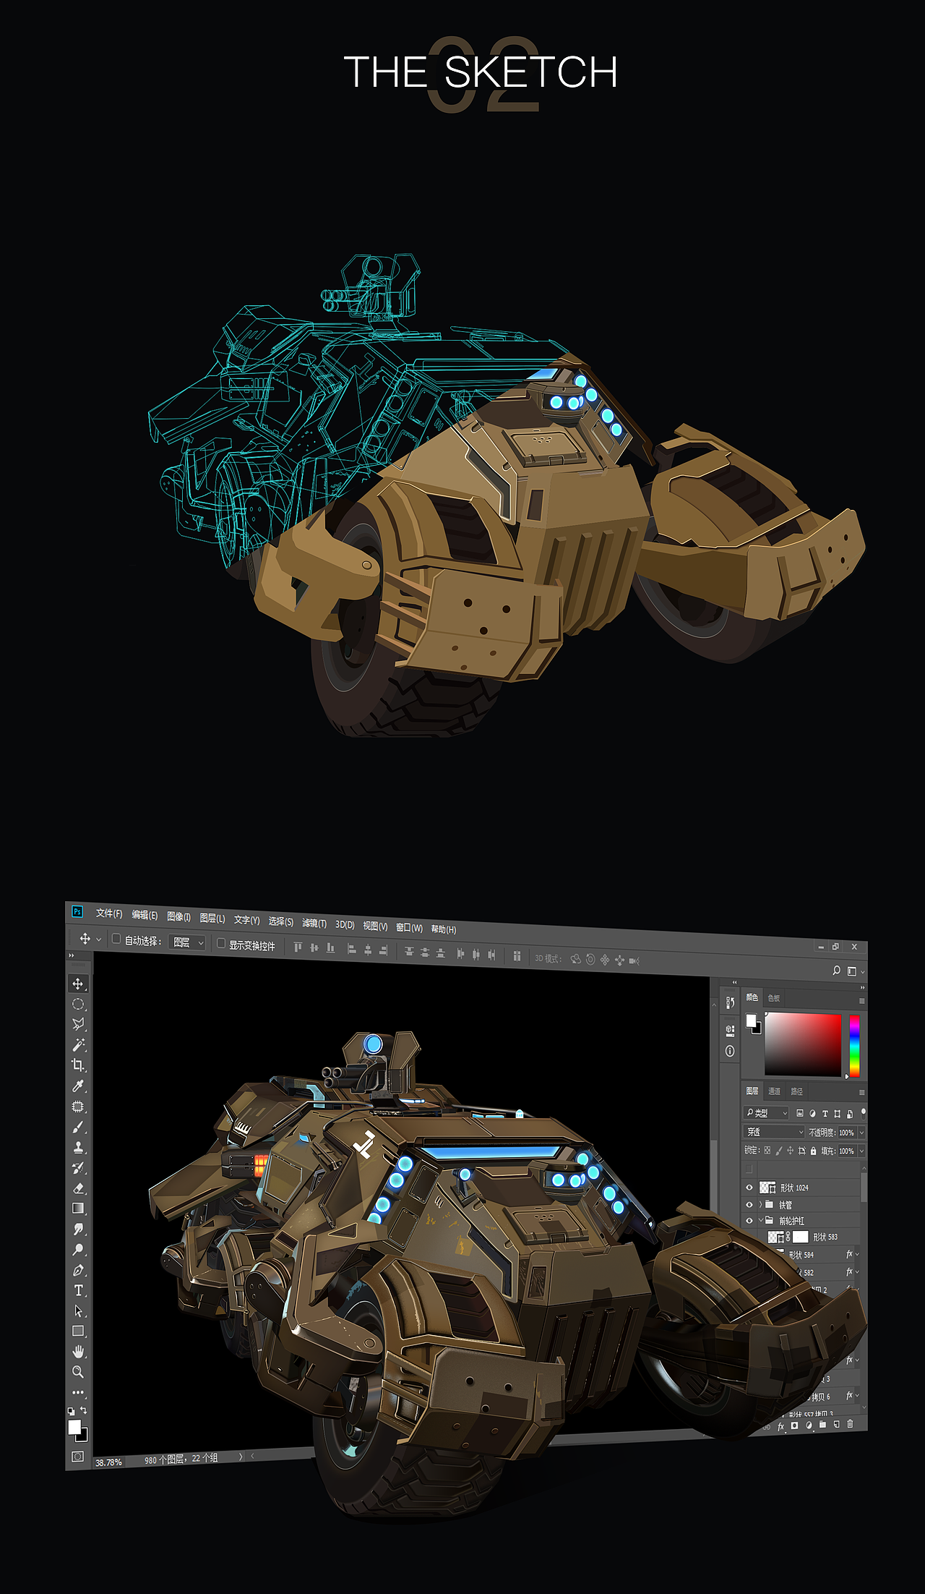Switch to the 通道 tab

(x=774, y=1091)
